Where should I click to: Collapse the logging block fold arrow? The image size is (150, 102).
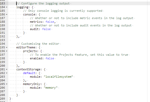click(x=7, y=7)
